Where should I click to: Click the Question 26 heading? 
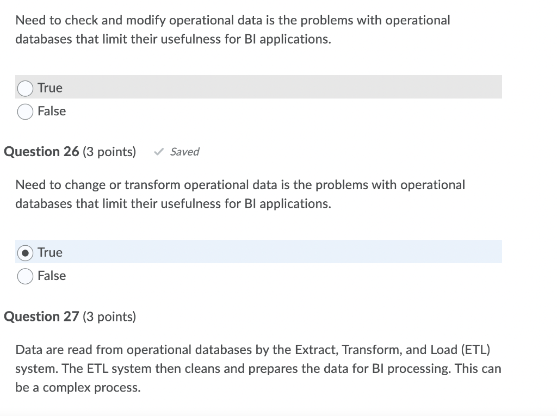41,152
